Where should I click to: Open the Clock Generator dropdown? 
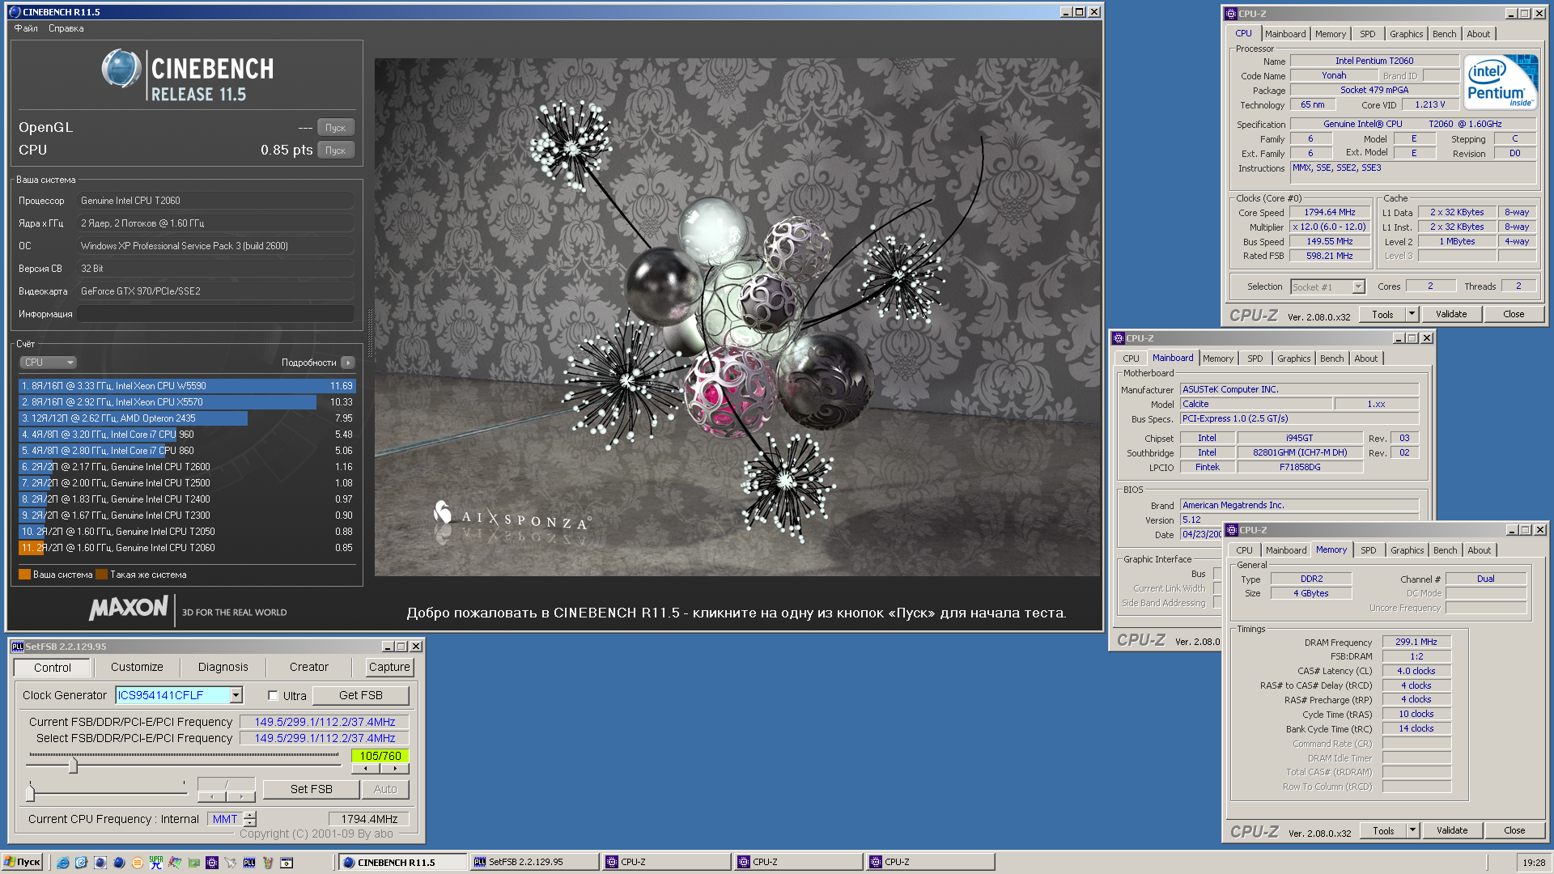(x=236, y=695)
